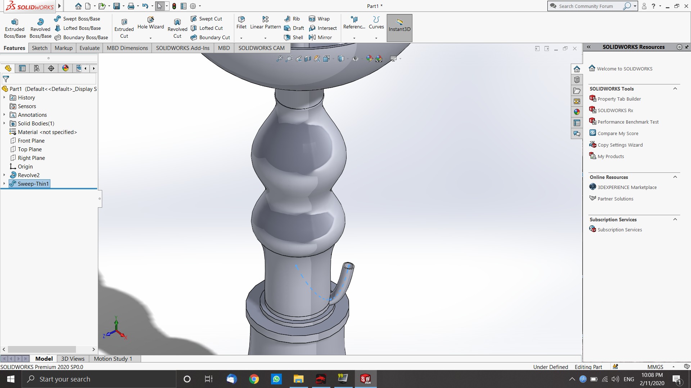Open the Hole Wizard tool
691x388 pixels.
coord(150,19)
